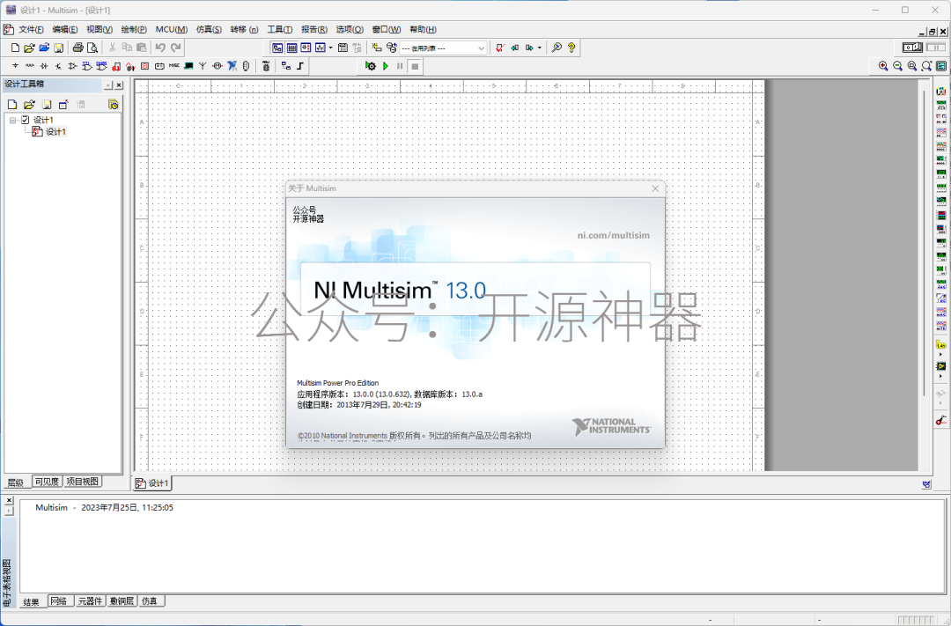951x626 pixels.
Task: Switch to the 可见度 tab in Design Toolbox
Action: coord(47,482)
